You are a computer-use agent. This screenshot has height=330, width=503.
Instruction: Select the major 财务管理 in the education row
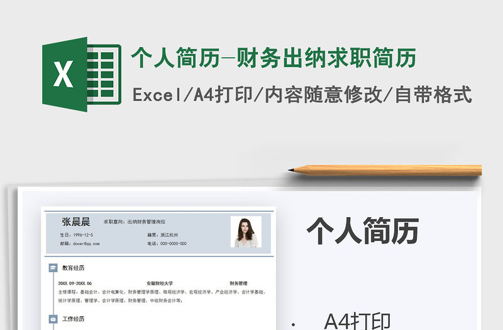[x=238, y=284]
